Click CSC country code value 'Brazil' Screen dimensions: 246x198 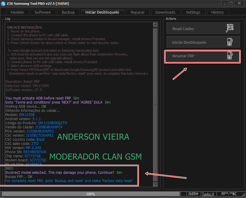click(x=40, y=140)
